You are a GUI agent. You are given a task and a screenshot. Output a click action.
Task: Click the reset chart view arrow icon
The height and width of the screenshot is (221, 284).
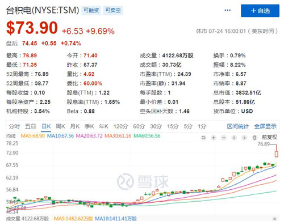tap(203, 138)
